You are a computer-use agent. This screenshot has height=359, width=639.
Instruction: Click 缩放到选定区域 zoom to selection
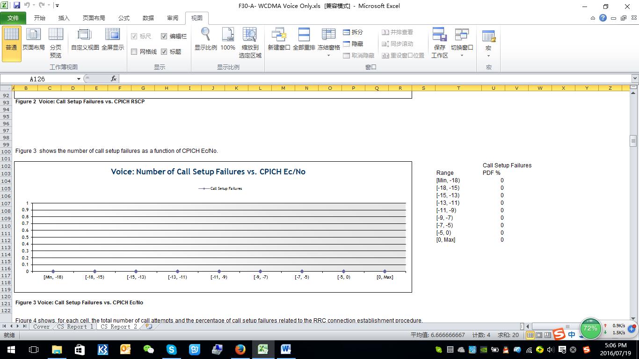[x=250, y=43]
